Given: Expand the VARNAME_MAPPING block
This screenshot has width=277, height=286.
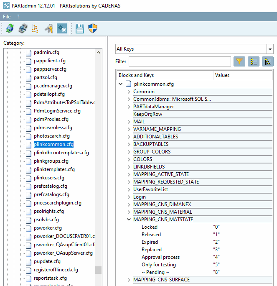Looking at the screenshot, I should [x=129, y=129].
